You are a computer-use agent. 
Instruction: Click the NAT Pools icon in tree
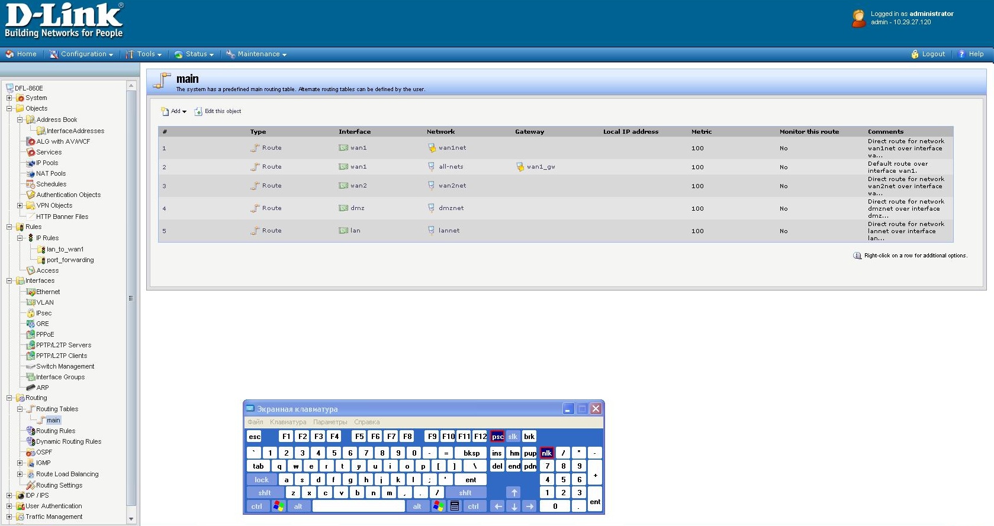click(x=31, y=173)
